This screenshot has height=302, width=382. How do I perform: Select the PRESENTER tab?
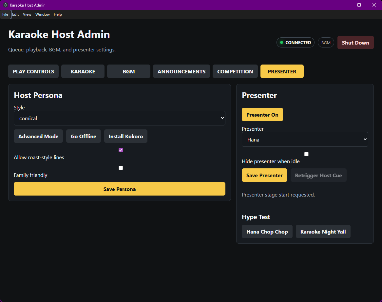tap(282, 71)
